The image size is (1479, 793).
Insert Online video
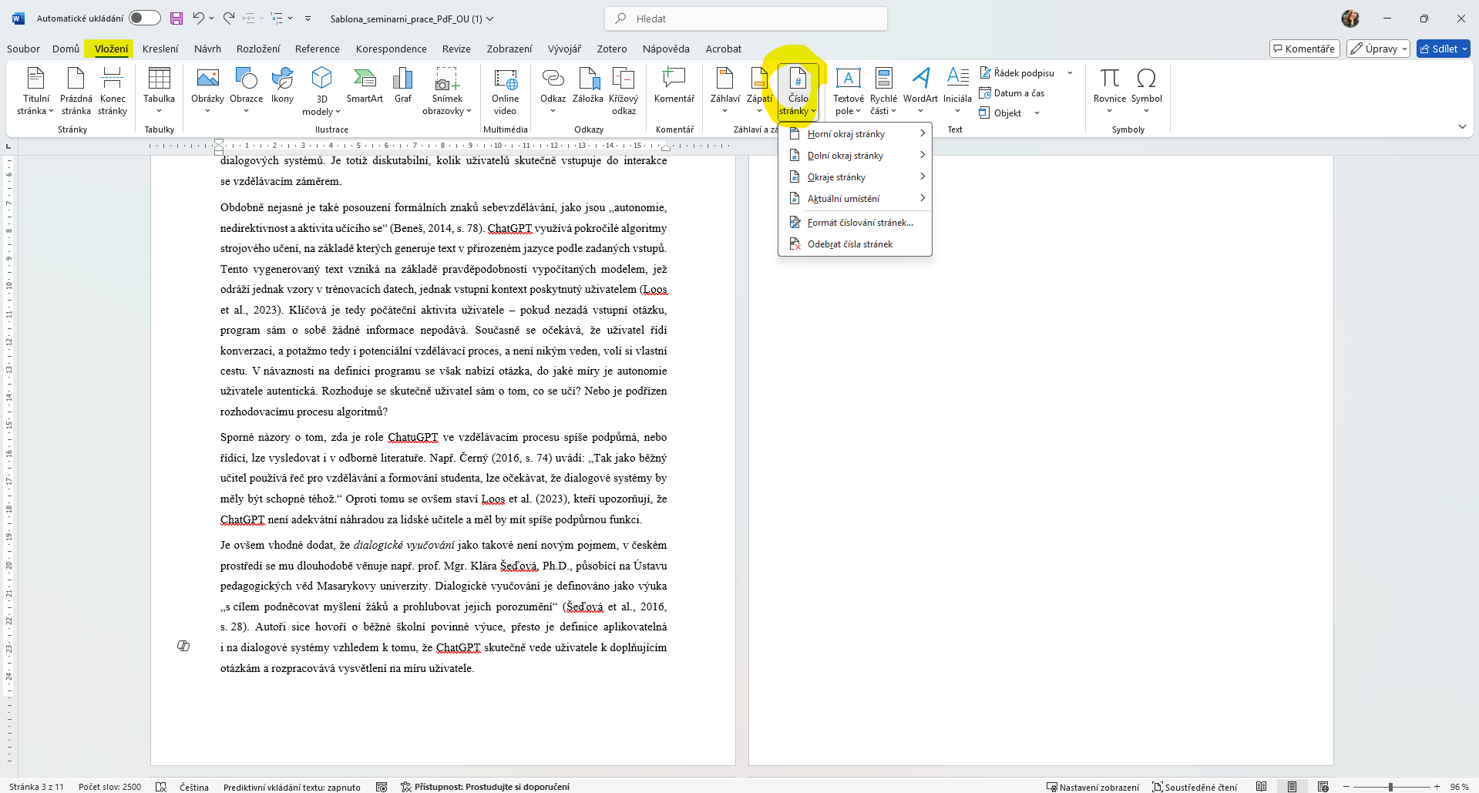[x=505, y=90]
